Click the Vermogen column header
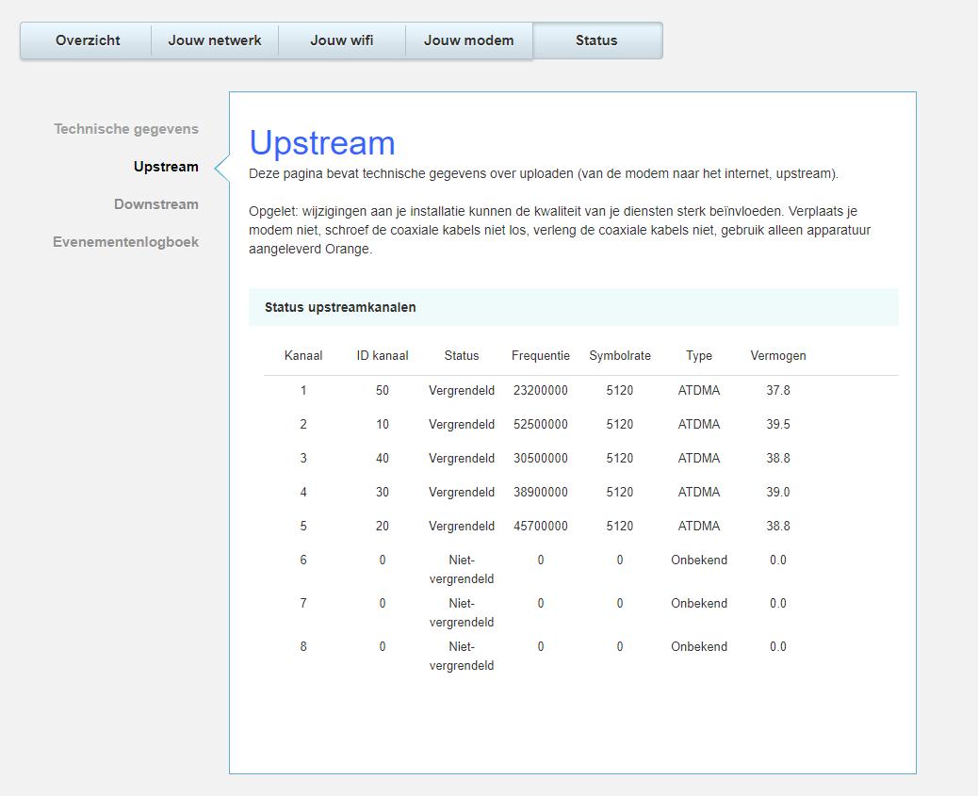This screenshot has width=978, height=796. coord(778,356)
